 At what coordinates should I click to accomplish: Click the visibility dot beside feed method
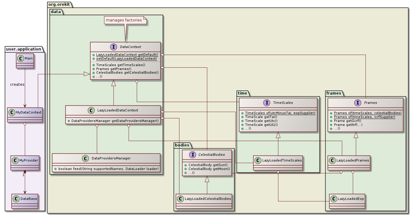[x=55, y=169]
